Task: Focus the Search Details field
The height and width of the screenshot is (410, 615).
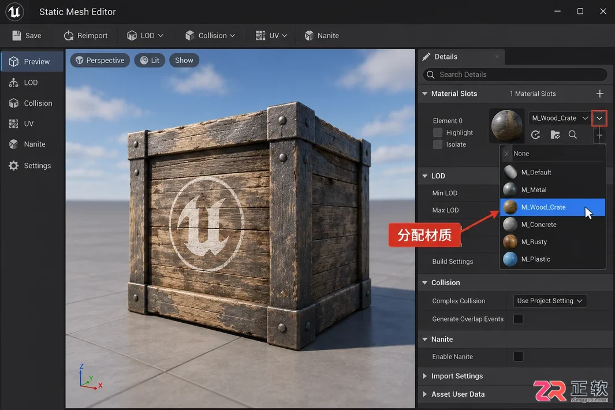Action: click(x=515, y=74)
